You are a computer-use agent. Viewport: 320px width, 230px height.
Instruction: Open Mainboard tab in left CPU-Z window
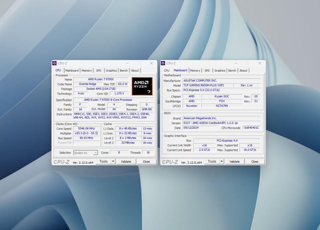(72, 71)
